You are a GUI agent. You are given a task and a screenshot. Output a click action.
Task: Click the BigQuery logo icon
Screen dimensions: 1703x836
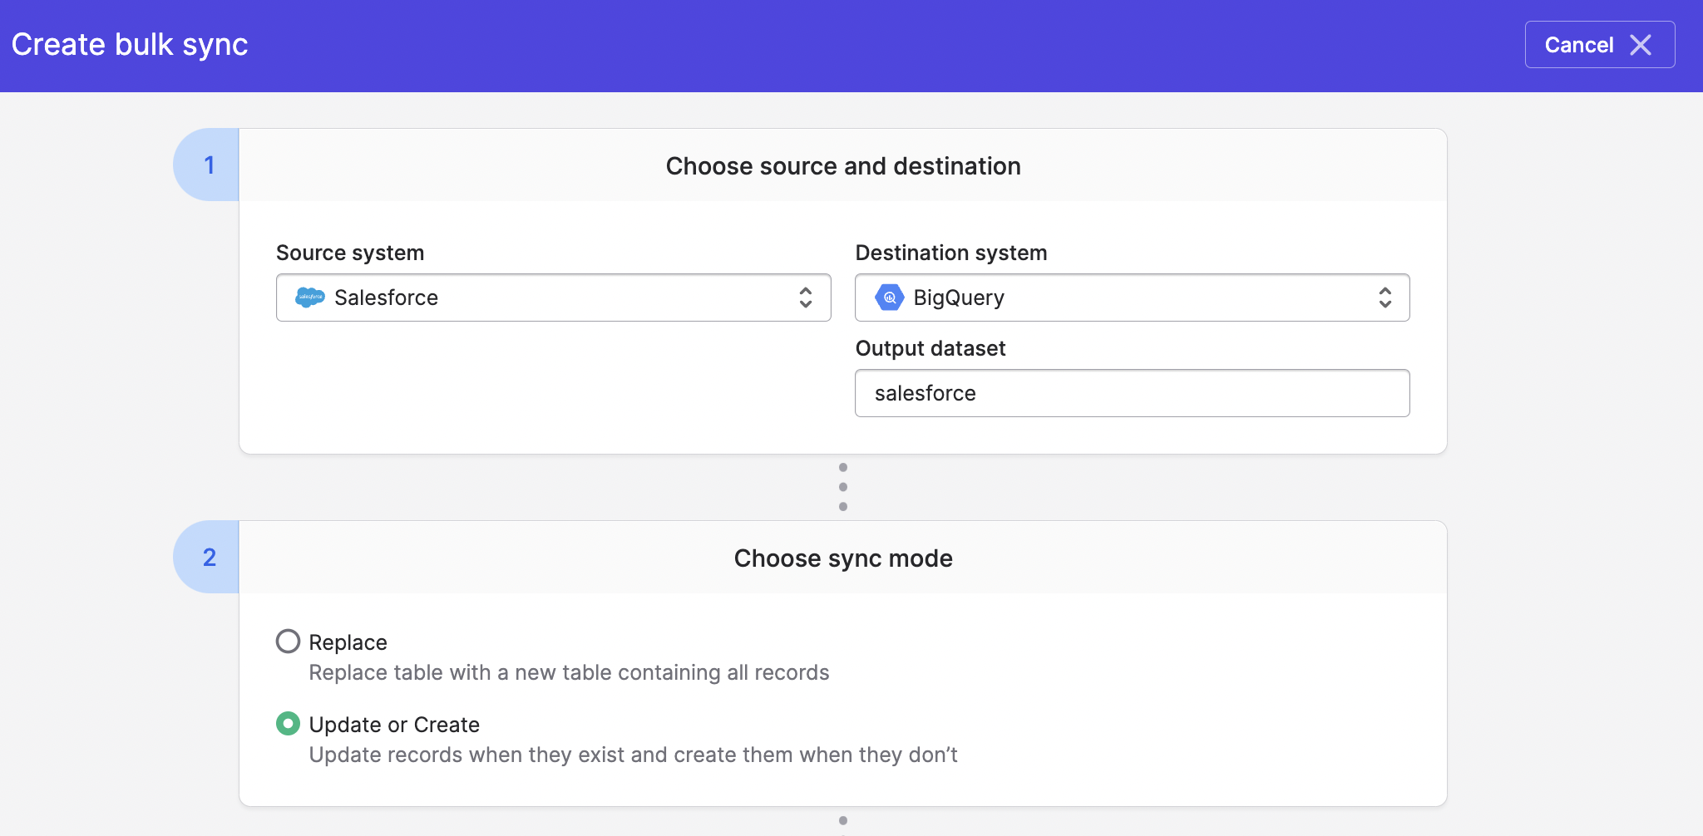pos(889,298)
